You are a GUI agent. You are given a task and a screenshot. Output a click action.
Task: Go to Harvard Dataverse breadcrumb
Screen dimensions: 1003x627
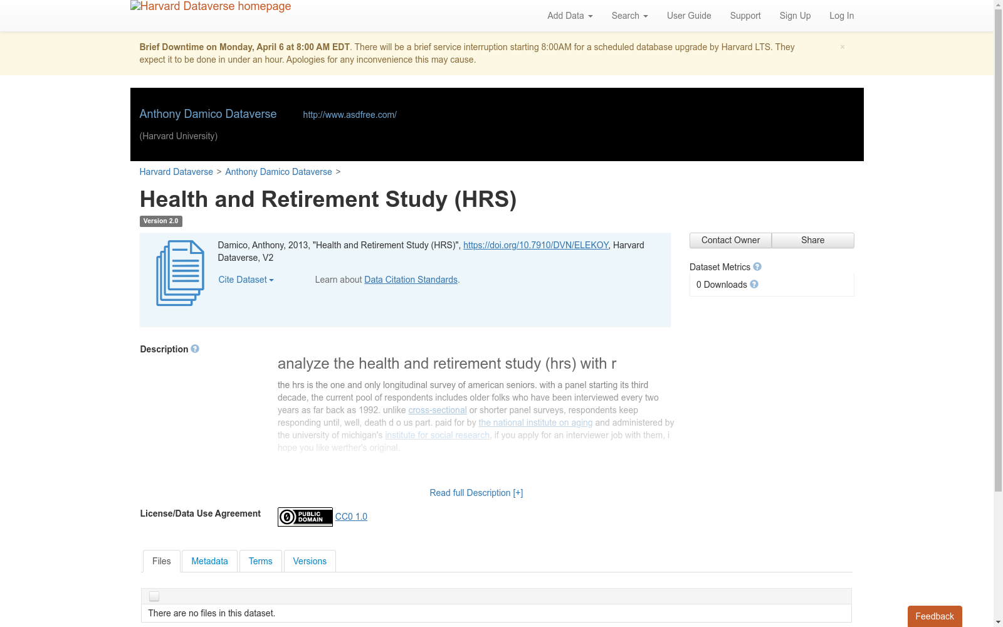tap(176, 172)
